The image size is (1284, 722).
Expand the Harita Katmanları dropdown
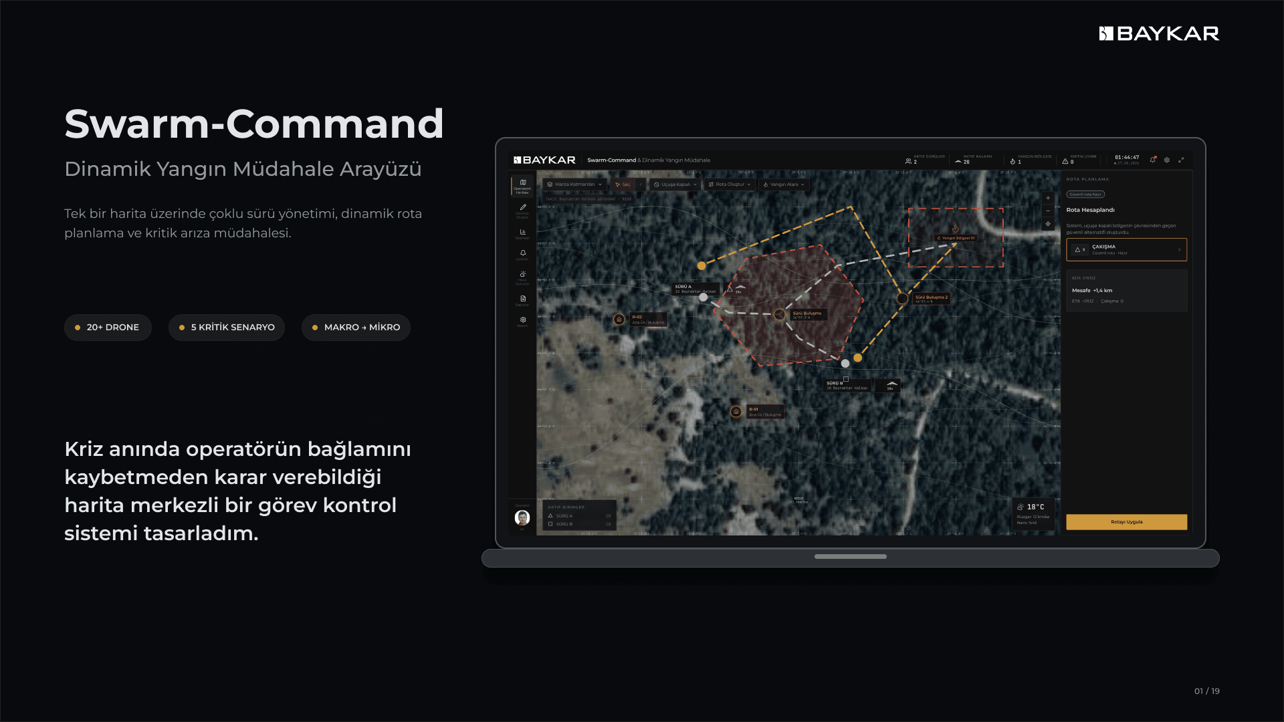point(574,185)
